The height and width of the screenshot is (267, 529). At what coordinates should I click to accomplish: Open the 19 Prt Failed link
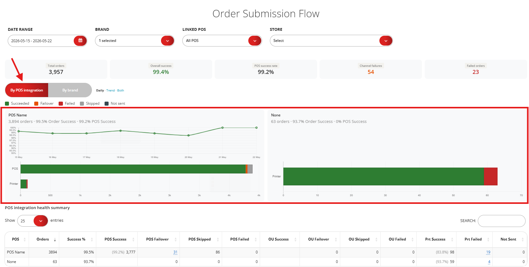pos(488,252)
